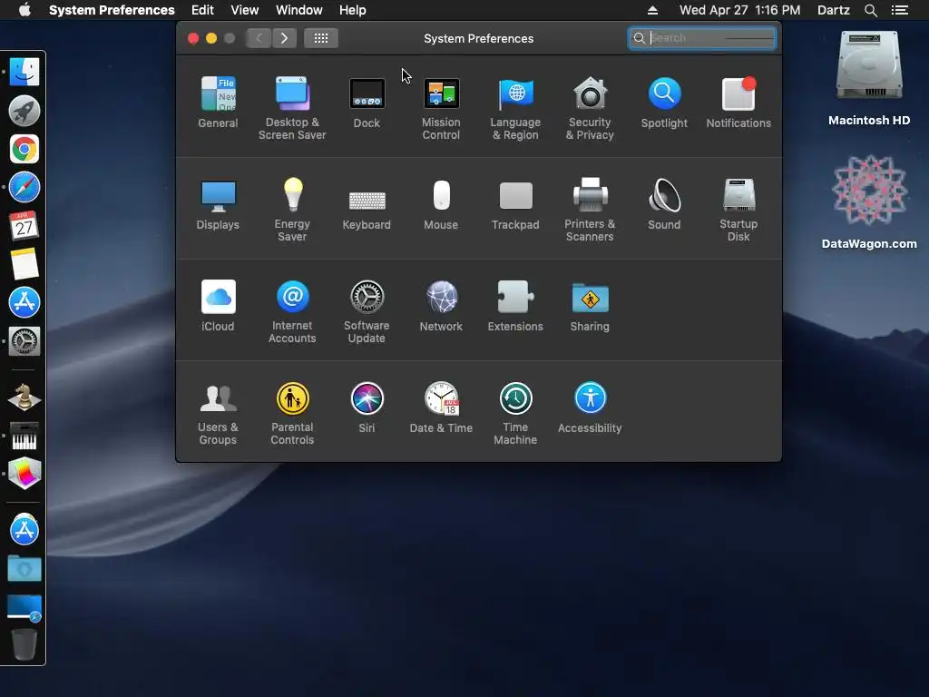Open Time Machine preferences
929x697 pixels.
coord(515,414)
